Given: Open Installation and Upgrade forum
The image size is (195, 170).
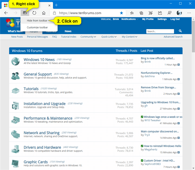Looking at the screenshot, I should pos(44,104).
